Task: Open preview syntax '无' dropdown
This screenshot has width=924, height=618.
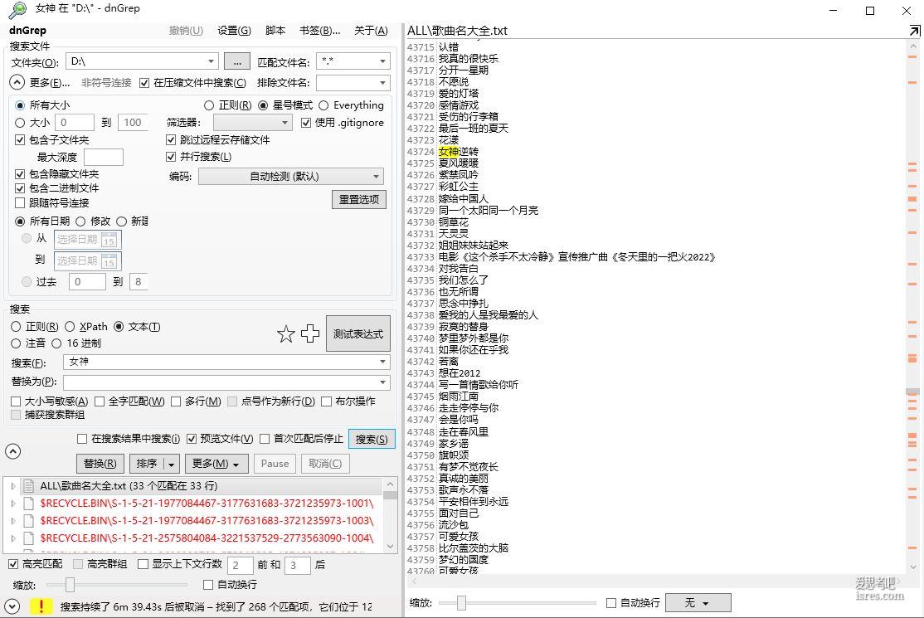Action: click(x=698, y=603)
